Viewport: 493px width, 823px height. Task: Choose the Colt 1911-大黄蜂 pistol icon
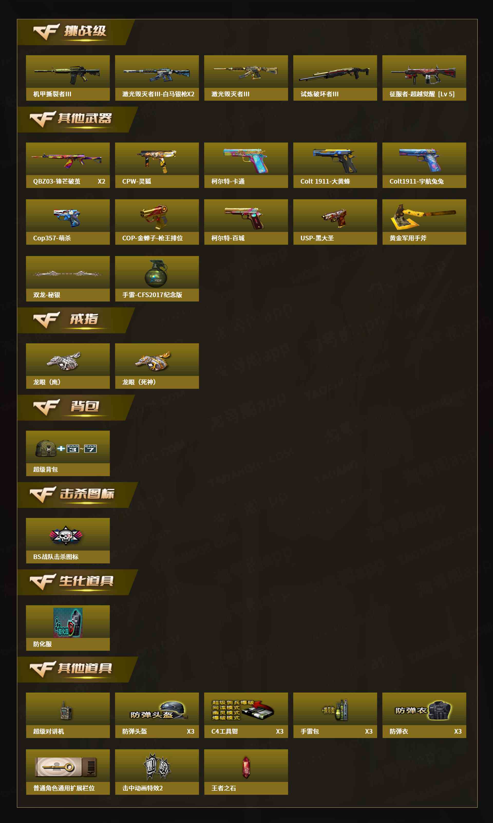tap(335, 161)
